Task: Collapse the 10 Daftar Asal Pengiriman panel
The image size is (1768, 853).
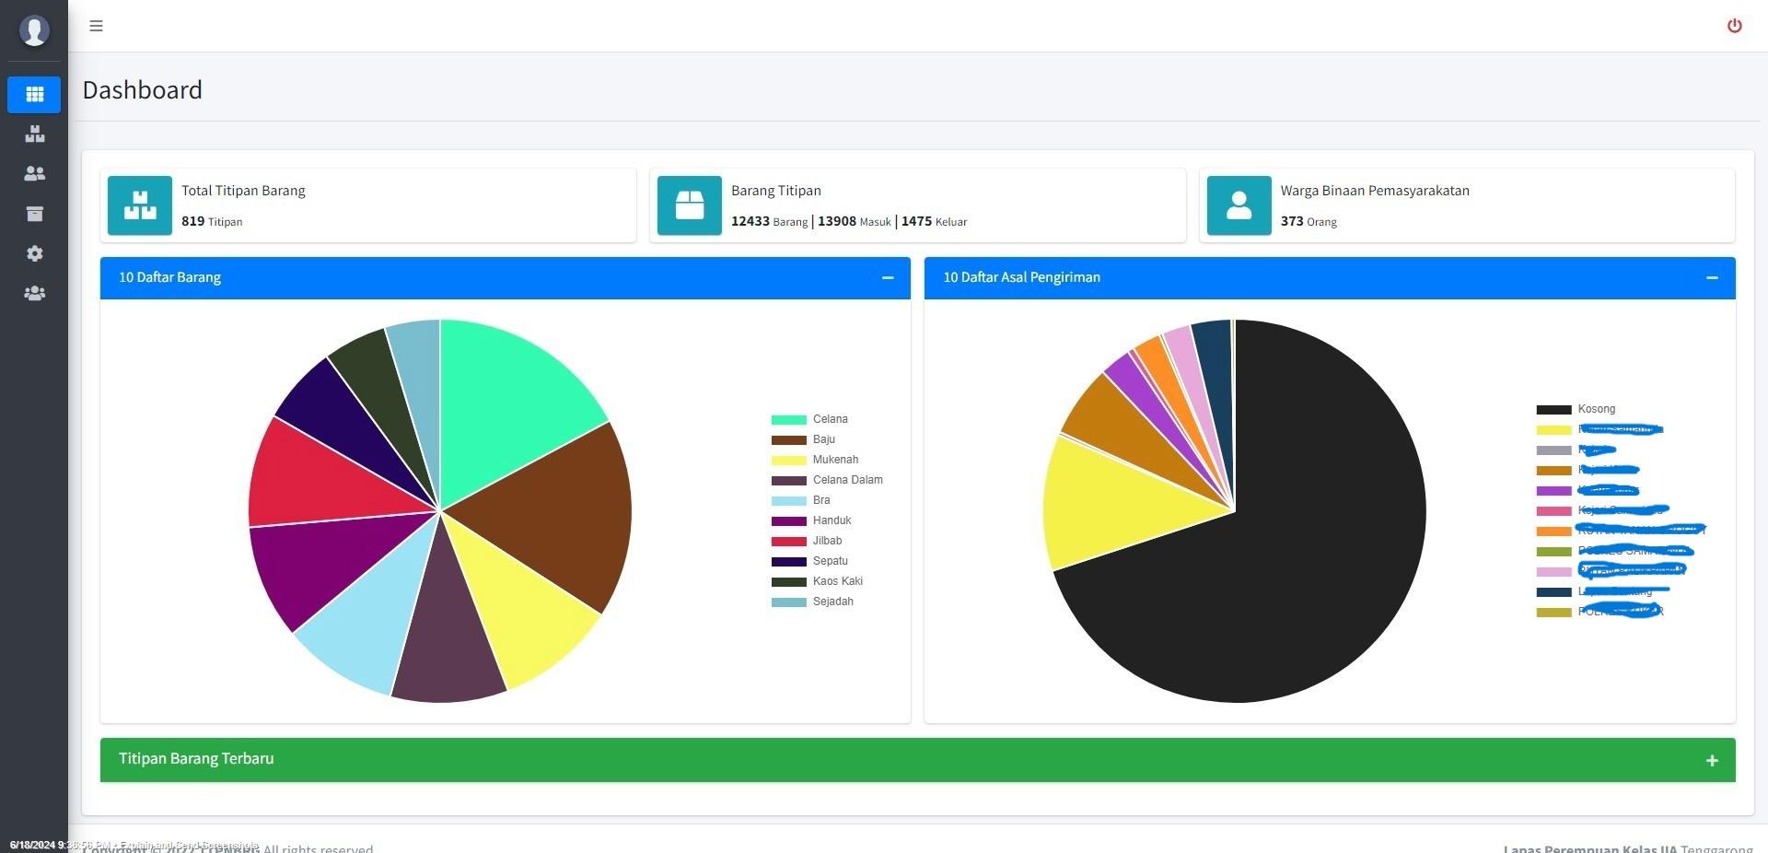Action: coord(1712,277)
